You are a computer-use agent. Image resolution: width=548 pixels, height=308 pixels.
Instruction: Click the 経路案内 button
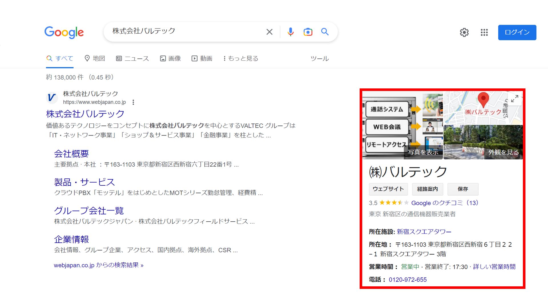pos(427,189)
